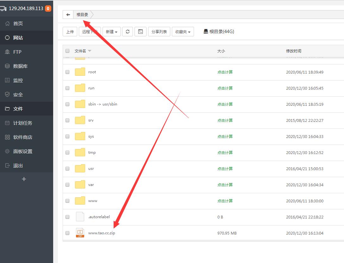Click the www.tao.cc.zip file icon
This screenshot has width=344, height=263.
coord(80,233)
